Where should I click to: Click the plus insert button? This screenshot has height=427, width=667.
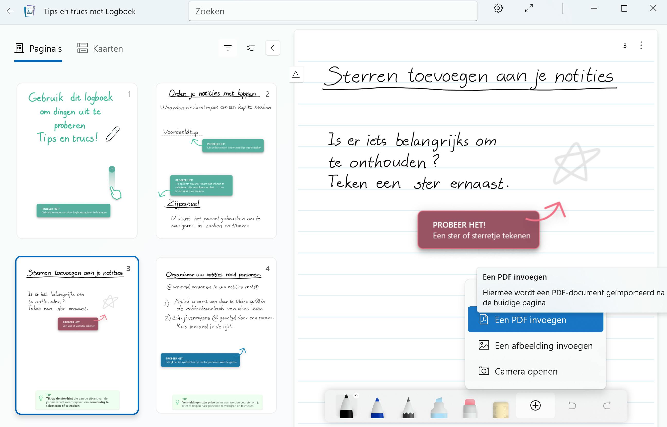535,405
